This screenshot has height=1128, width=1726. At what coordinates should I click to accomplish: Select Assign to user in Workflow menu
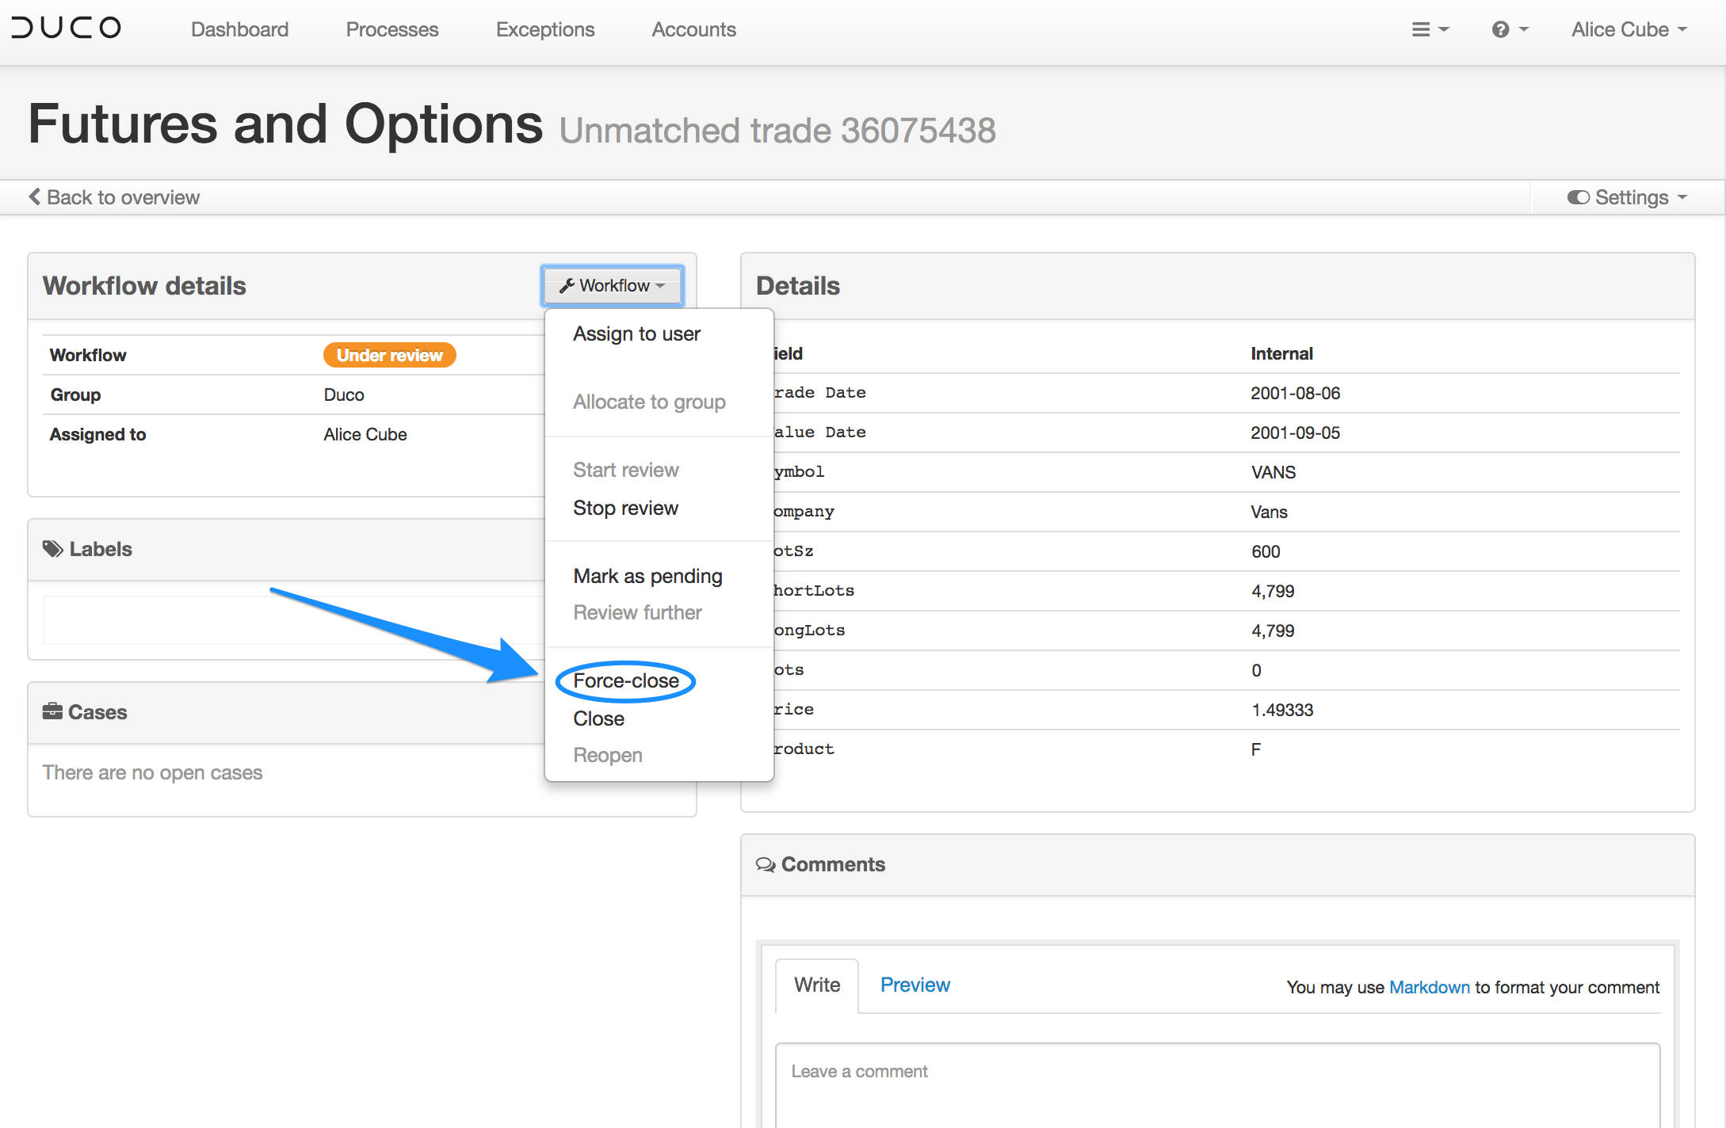coord(636,333)
